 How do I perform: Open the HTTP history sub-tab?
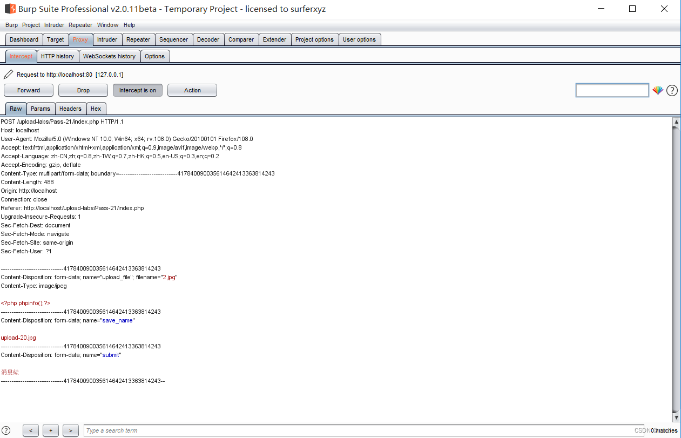[x=57, y=56]
